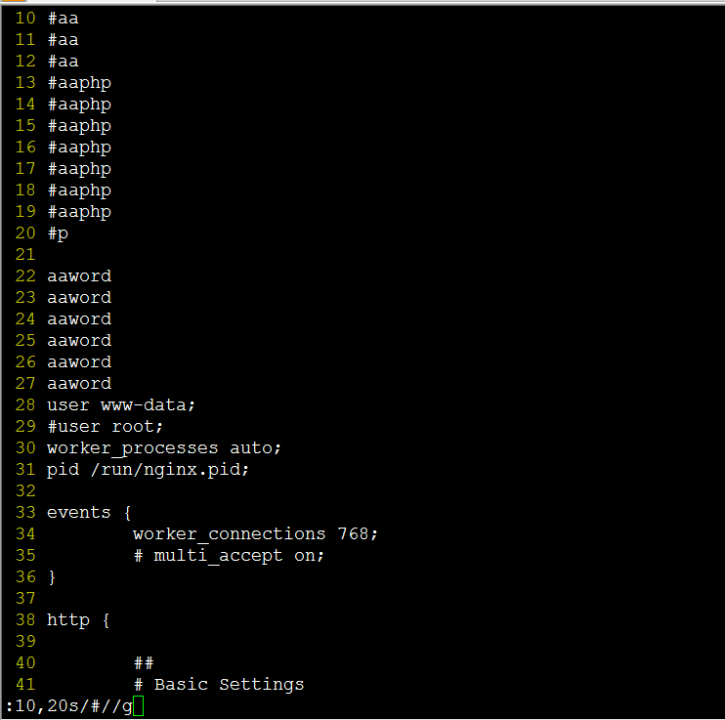Click "#user root;" on line 29

106,426
